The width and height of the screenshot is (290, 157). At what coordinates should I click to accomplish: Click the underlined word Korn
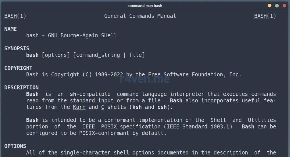click(79, 107)
